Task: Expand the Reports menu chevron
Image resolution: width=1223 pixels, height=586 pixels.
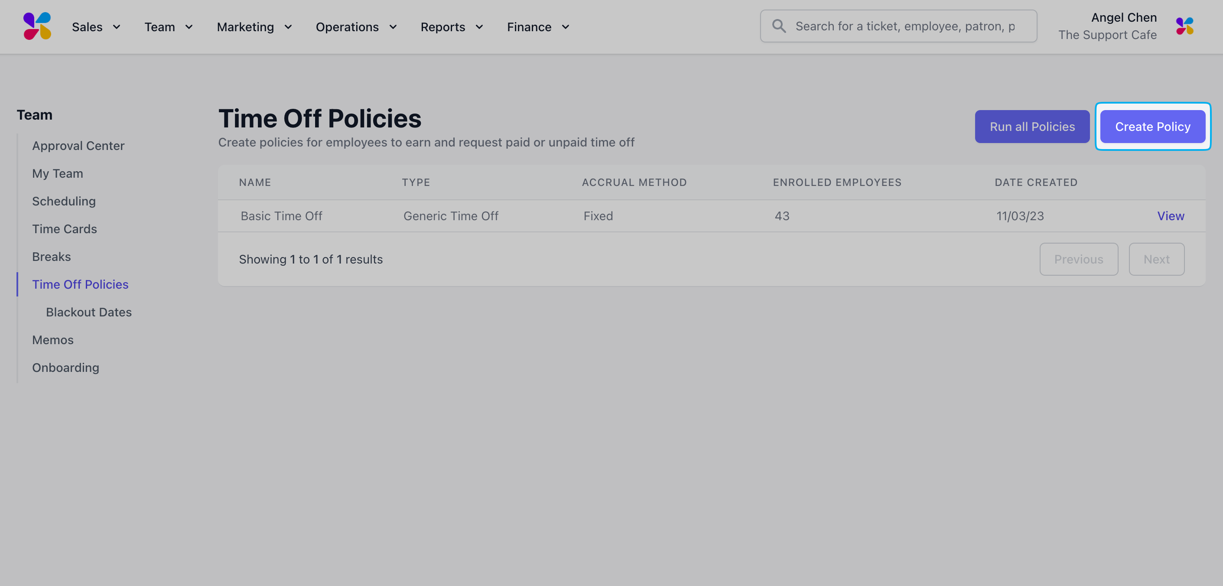Action: point(479,27)
